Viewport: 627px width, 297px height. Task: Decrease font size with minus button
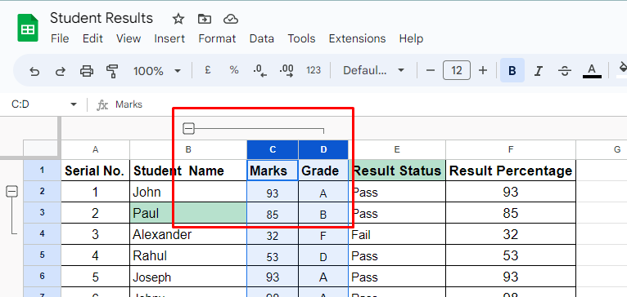(431, 70)
